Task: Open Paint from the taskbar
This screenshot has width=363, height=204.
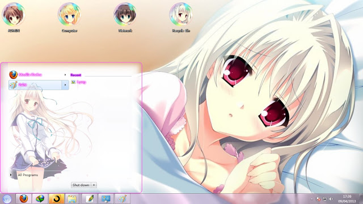Action: point(123,199)
